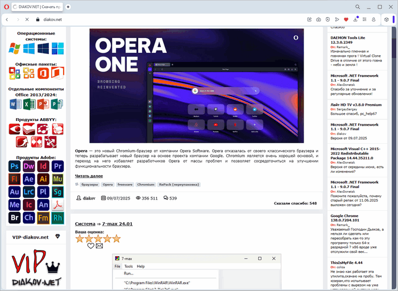Open the Opera One banner image
Viewport: 398px width, 291px height.
[197, 86]
